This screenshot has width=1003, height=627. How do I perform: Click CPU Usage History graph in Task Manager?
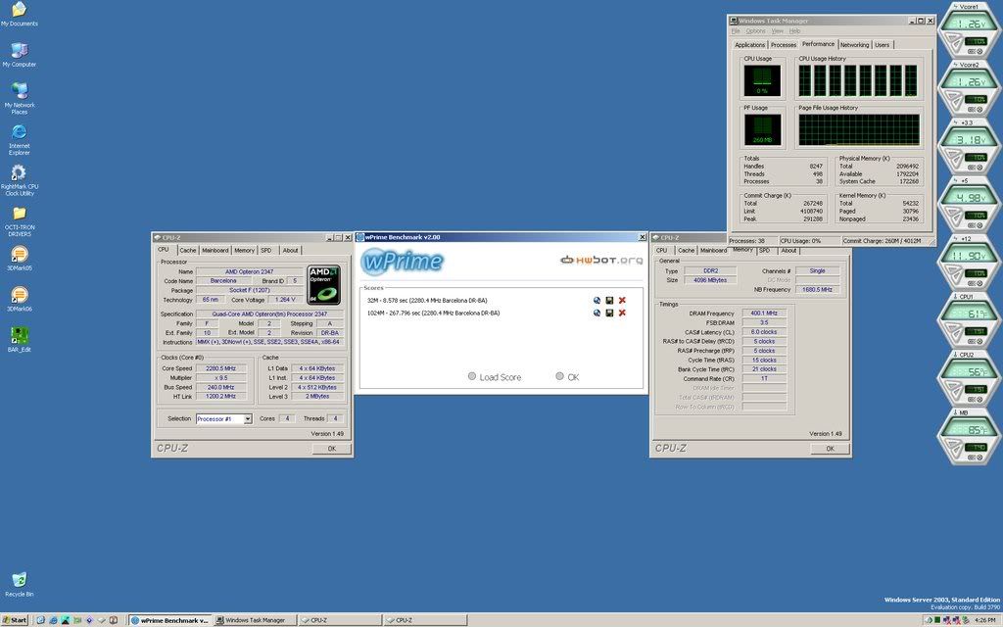point(858,80)
